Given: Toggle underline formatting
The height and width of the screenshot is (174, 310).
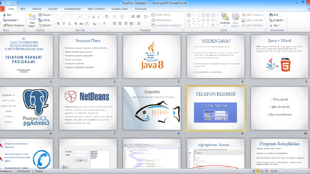Looking at the screenshot, I should [x=70, y=23].
